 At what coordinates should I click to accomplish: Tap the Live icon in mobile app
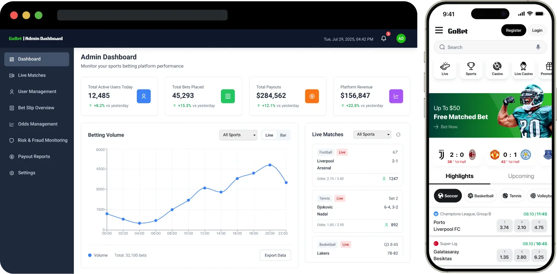pyautogui.click(x=445, y=67)
